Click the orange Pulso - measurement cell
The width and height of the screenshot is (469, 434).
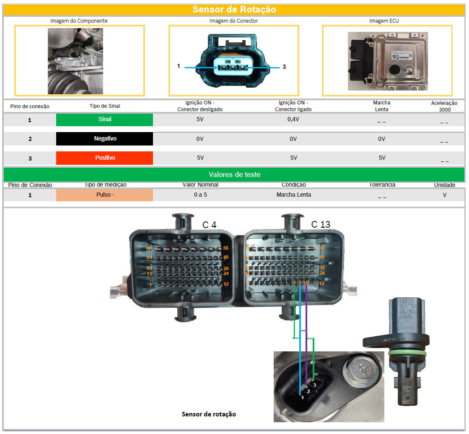tap(104, 195)
